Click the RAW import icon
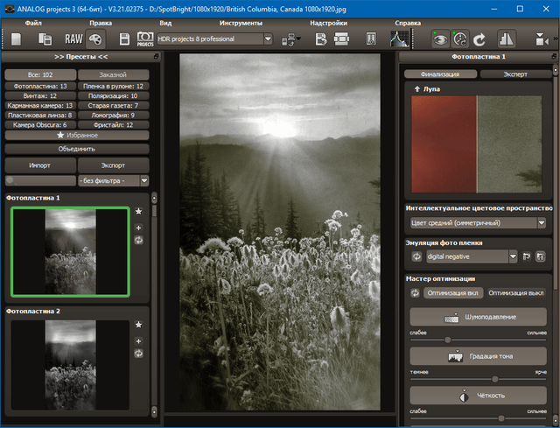560x428 pixels. 73,39
